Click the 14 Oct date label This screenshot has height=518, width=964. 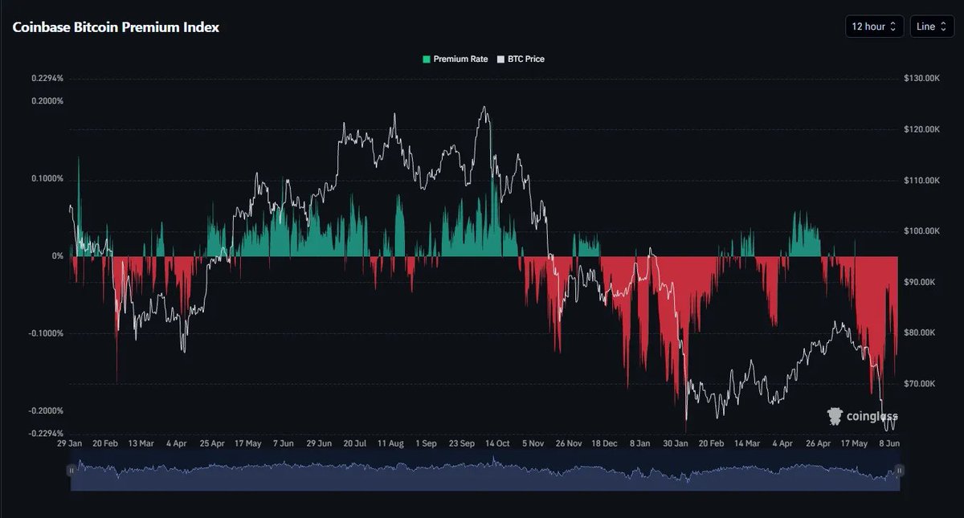coord(497,443)
